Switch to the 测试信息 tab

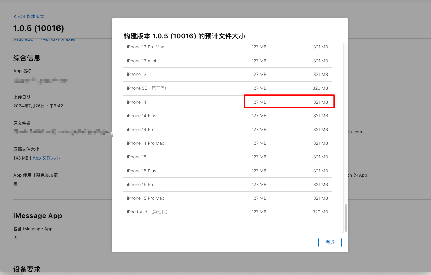[23, 40]
